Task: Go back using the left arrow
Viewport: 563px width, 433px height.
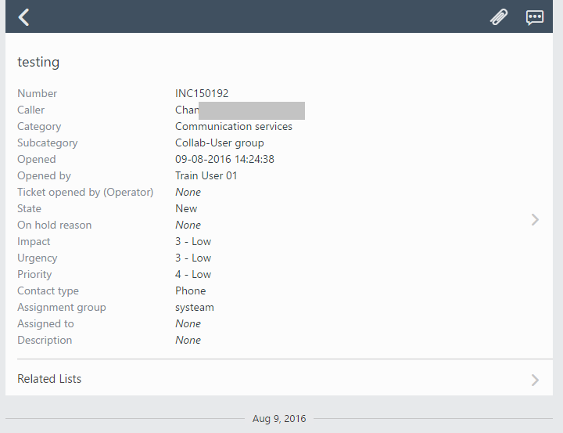Action: pyautogui.click(x=24, y=17)
